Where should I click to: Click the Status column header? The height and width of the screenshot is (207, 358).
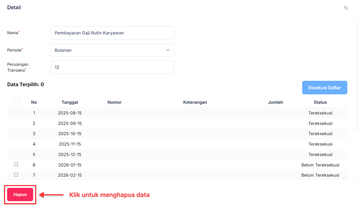(320, 102)
